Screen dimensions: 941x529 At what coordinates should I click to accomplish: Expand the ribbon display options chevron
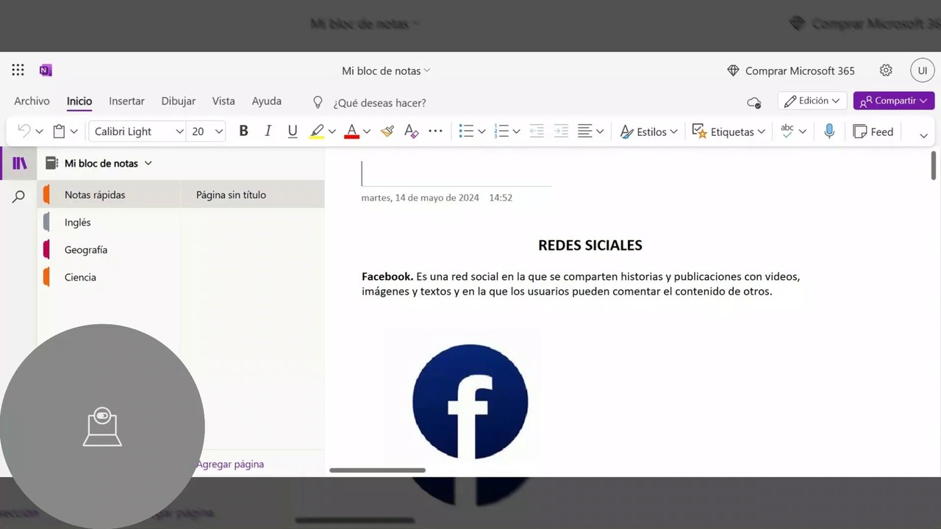coord(923,134)
